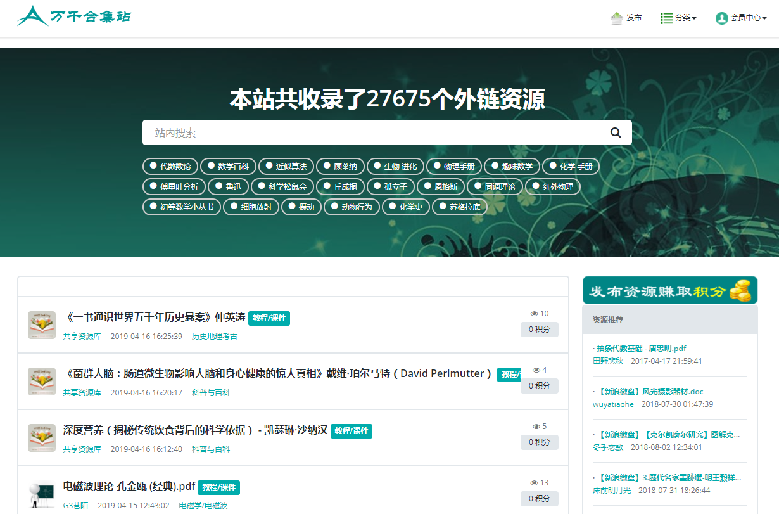Click the 发布 publish icon
This screenshot has height=514, width=779.
[x=616, y=18]
